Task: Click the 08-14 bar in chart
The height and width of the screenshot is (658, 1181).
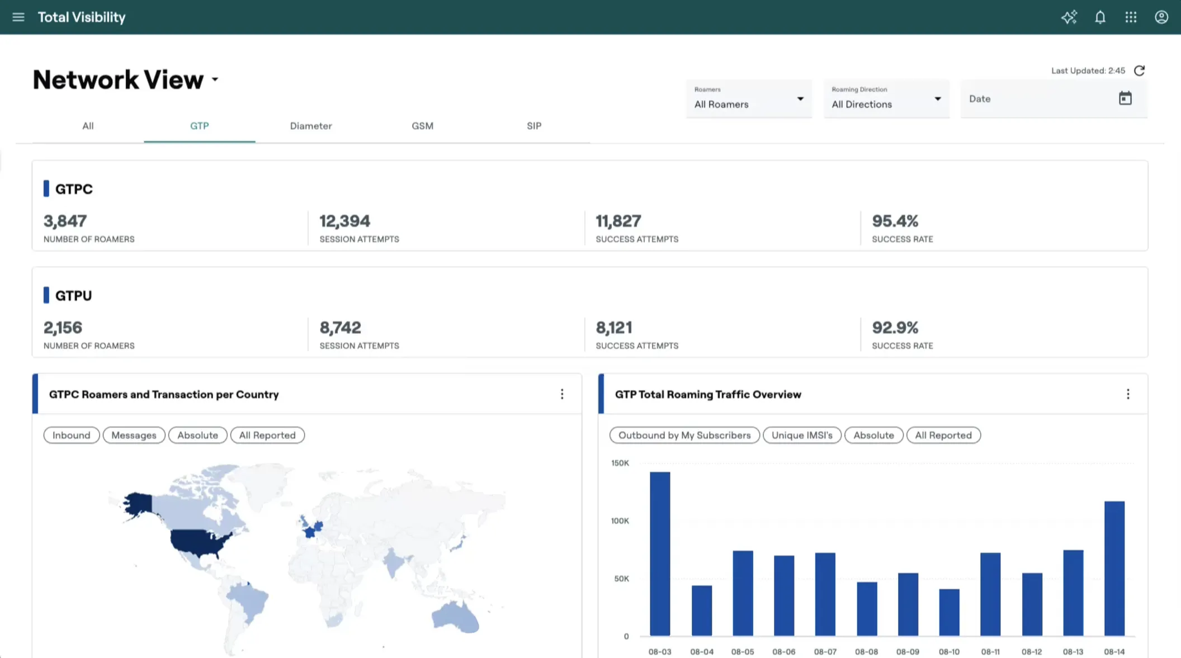Action: (1114, 568)
